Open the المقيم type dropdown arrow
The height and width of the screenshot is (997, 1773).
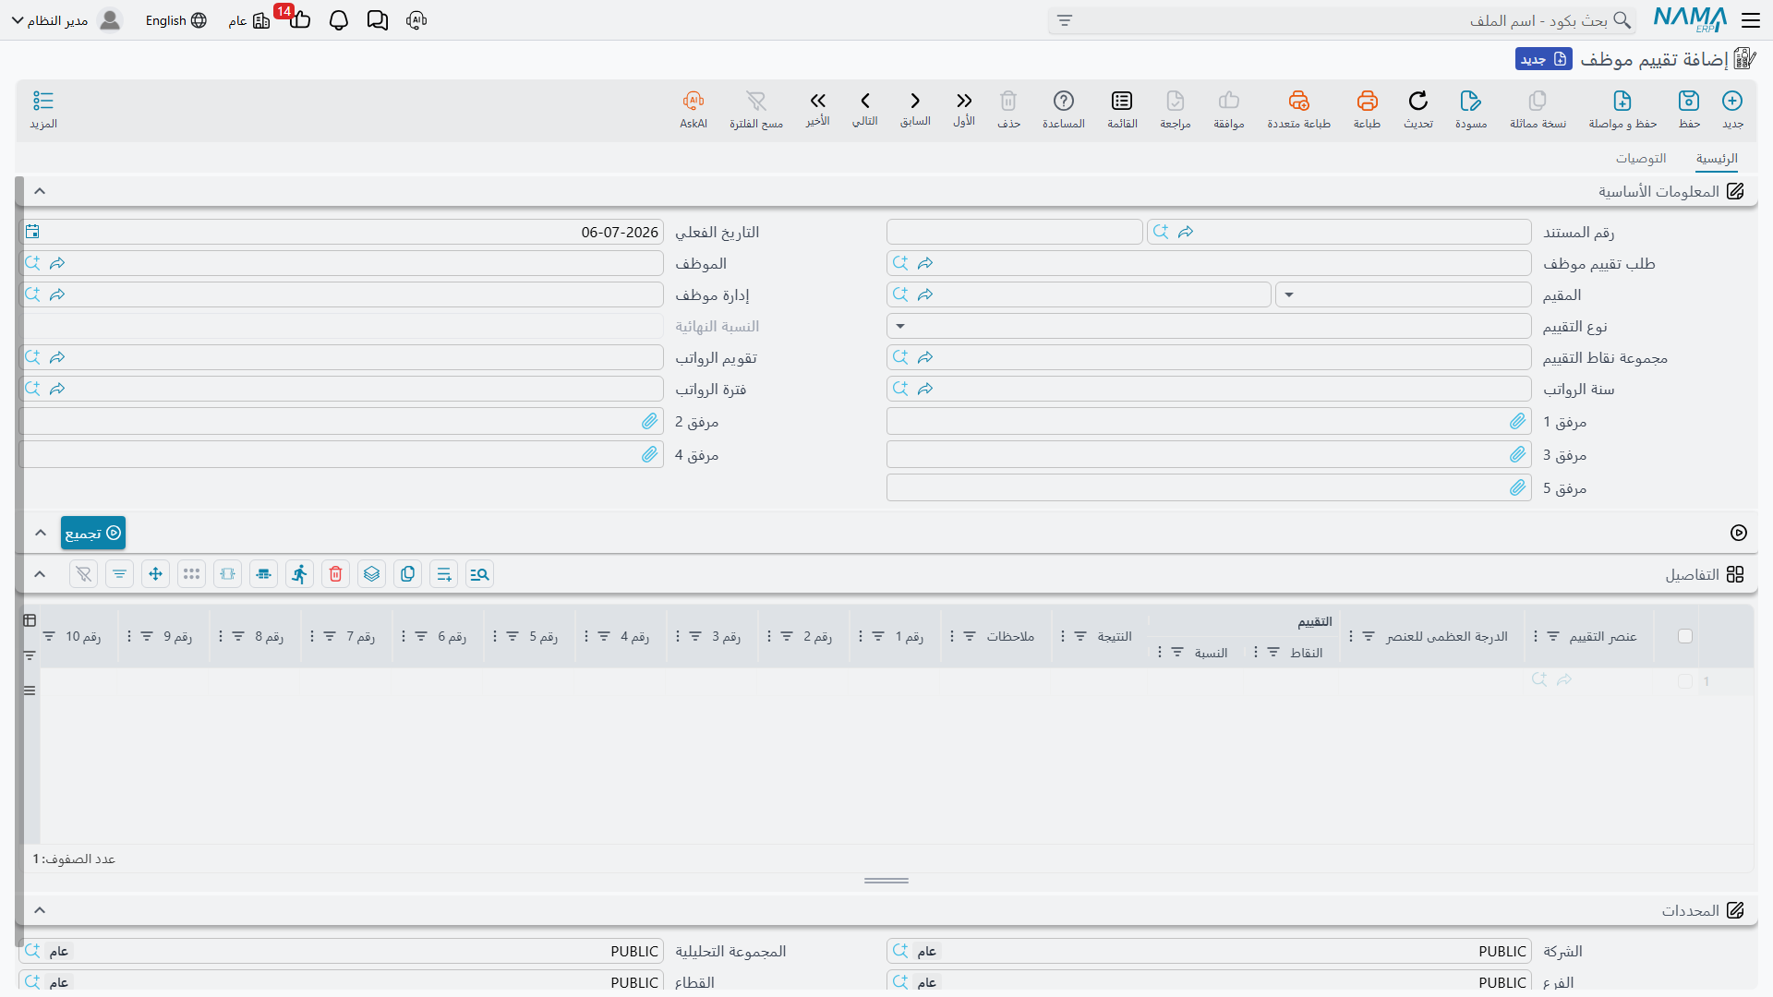1289,295
